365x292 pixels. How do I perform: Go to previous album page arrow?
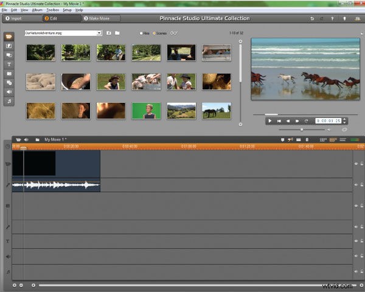tap(240, 41)
